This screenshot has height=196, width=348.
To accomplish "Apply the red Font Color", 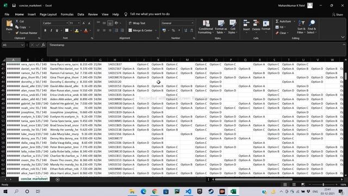I will tap(86, 30).
